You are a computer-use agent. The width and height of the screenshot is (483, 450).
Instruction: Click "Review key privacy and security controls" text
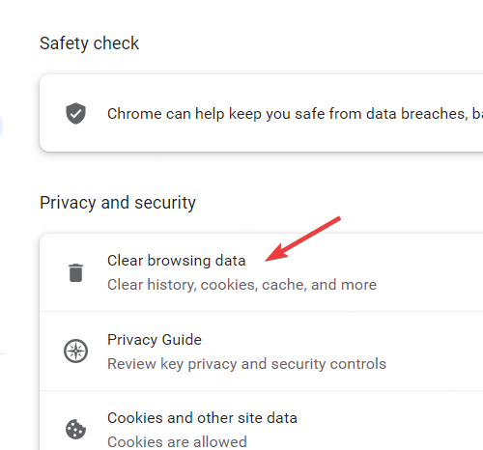(x=246, y=364)
